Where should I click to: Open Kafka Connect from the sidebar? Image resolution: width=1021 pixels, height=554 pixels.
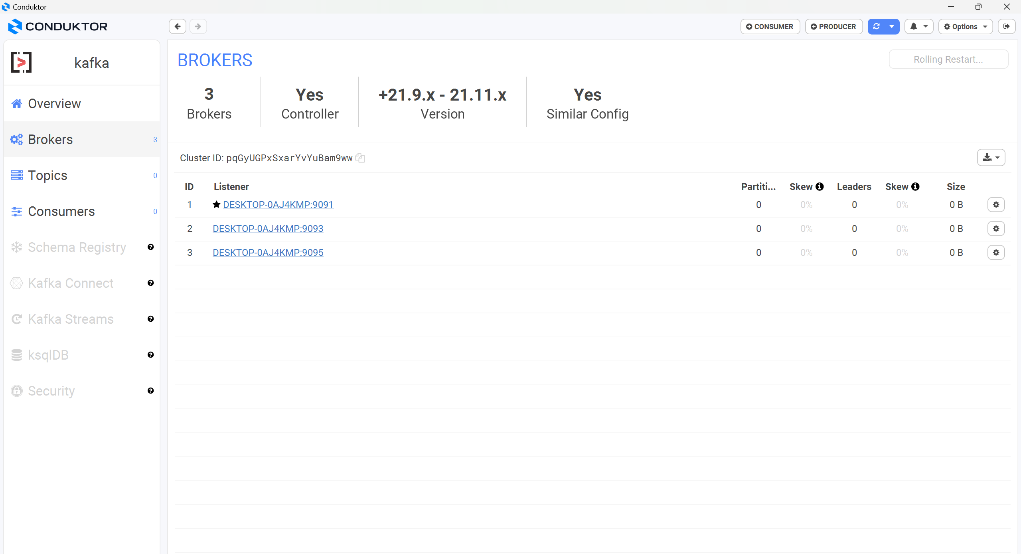point(71,283)
